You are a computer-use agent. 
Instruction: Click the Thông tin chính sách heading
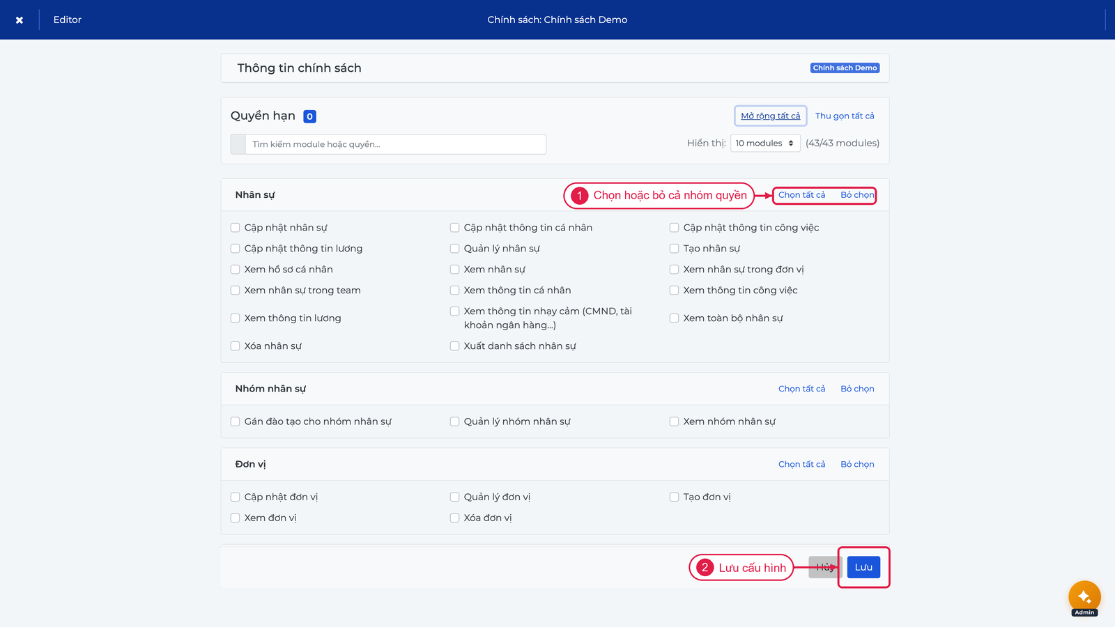299,68
